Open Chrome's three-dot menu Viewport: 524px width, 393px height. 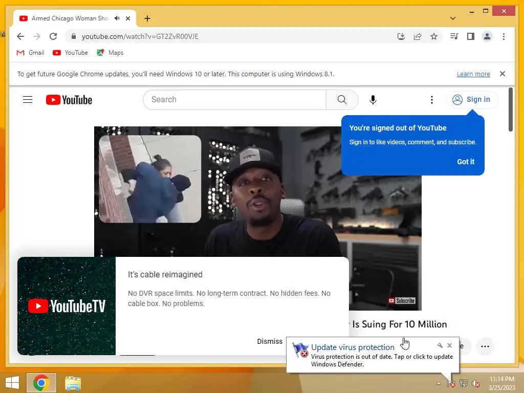[504, 36]
